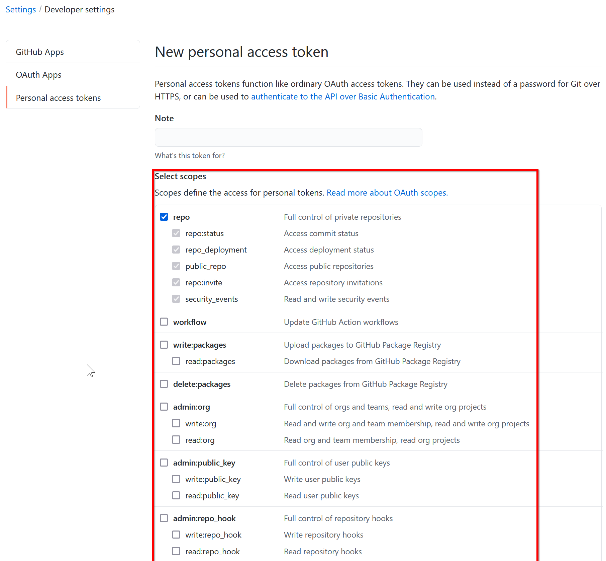The image size is (606, 561).
Task: Enable admin:repo_hook scope checkbox
Action: (x=164, y=518)
